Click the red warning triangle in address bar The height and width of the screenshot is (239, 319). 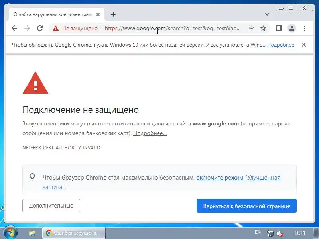(56, 28)
